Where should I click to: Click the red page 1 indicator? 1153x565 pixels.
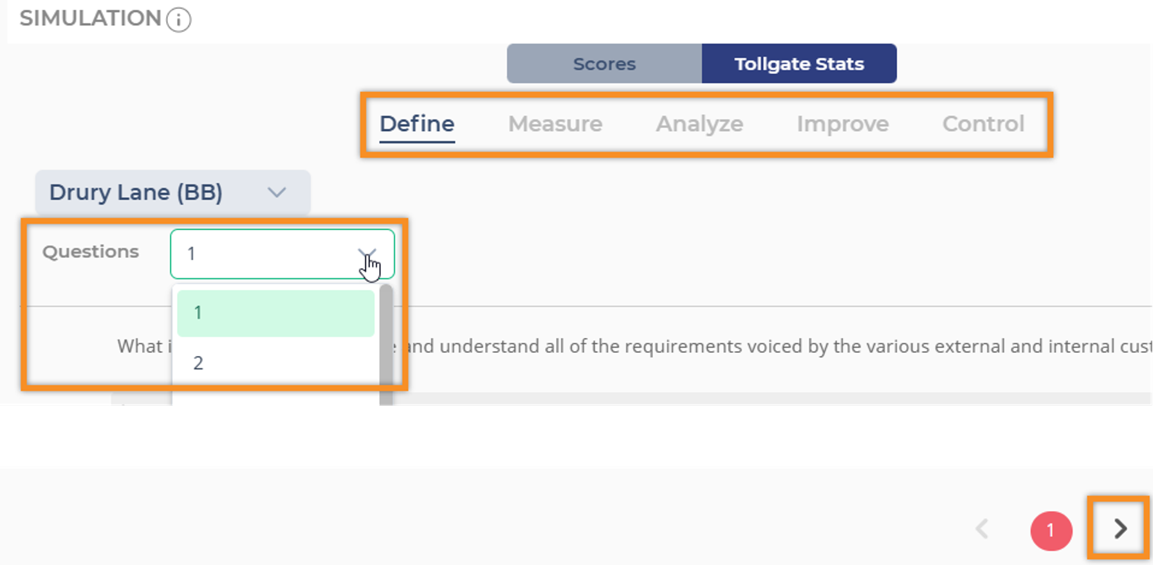[1051, 530]
